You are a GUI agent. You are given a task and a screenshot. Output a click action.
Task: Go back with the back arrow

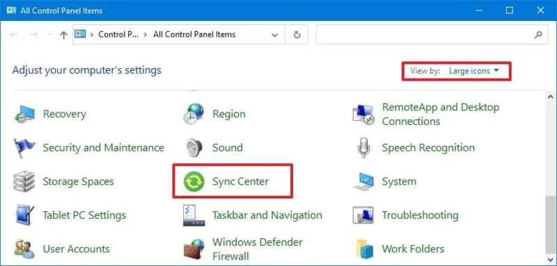tap(14, 35)
